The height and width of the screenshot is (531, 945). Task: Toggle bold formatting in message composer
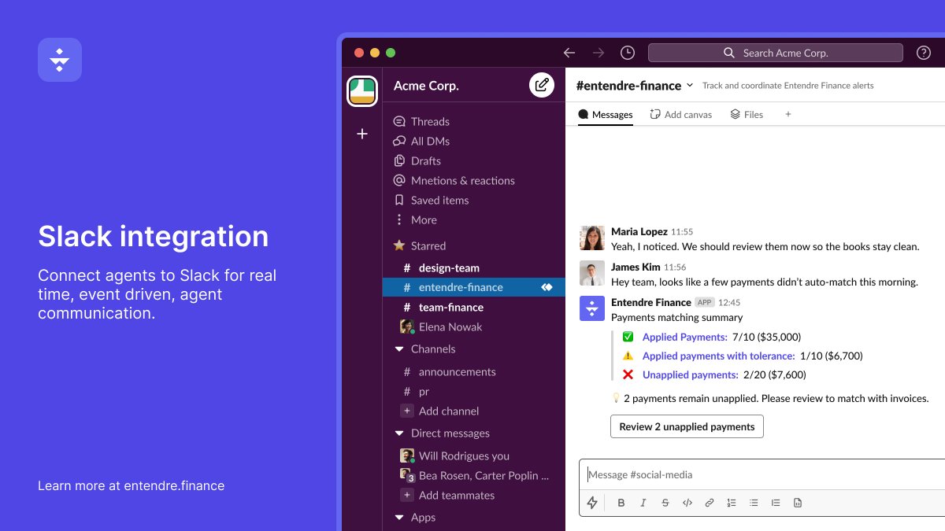coord(621,503)
